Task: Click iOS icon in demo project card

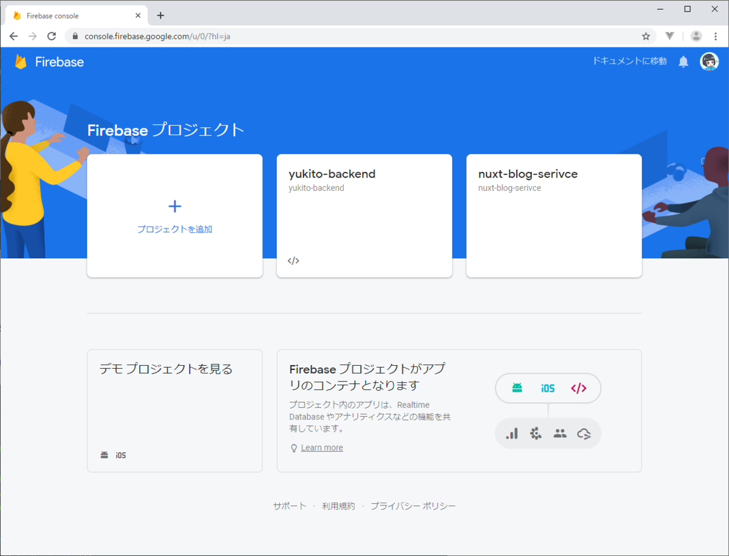Action: (x=122, y=455)
